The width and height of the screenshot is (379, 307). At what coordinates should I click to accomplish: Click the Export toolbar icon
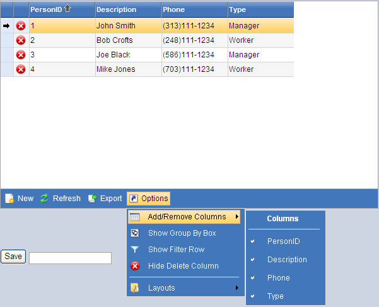(x=92, y=199)
